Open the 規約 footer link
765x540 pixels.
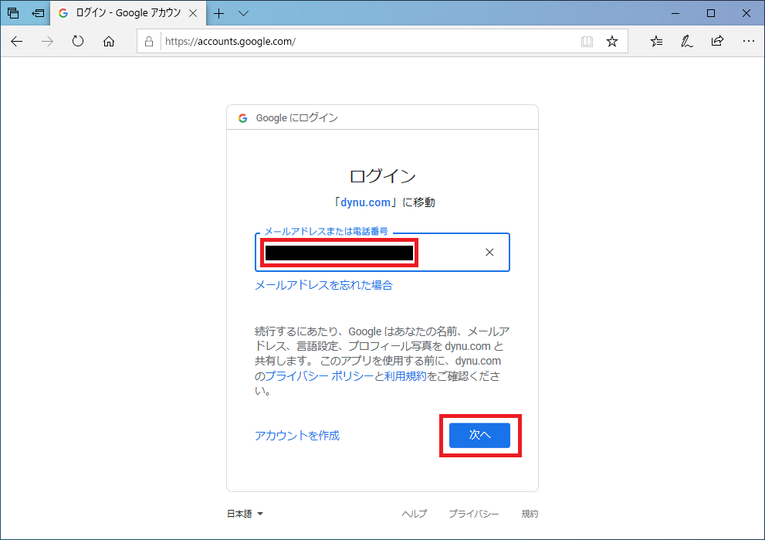click(x=530, y=514)
